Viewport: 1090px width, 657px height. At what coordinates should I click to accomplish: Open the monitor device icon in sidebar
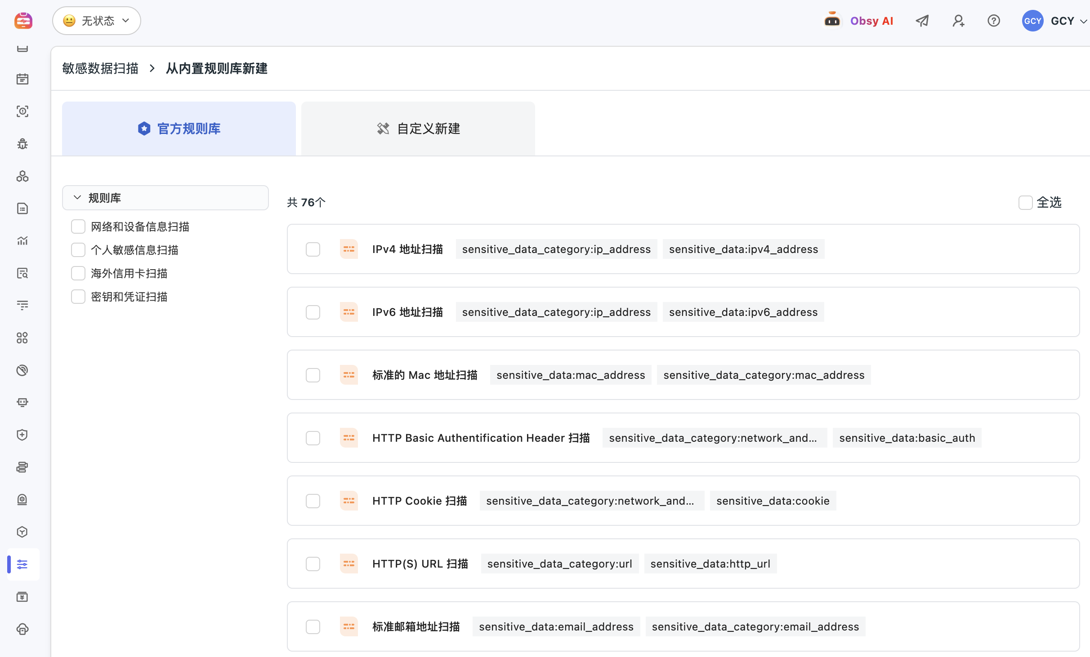22,403
